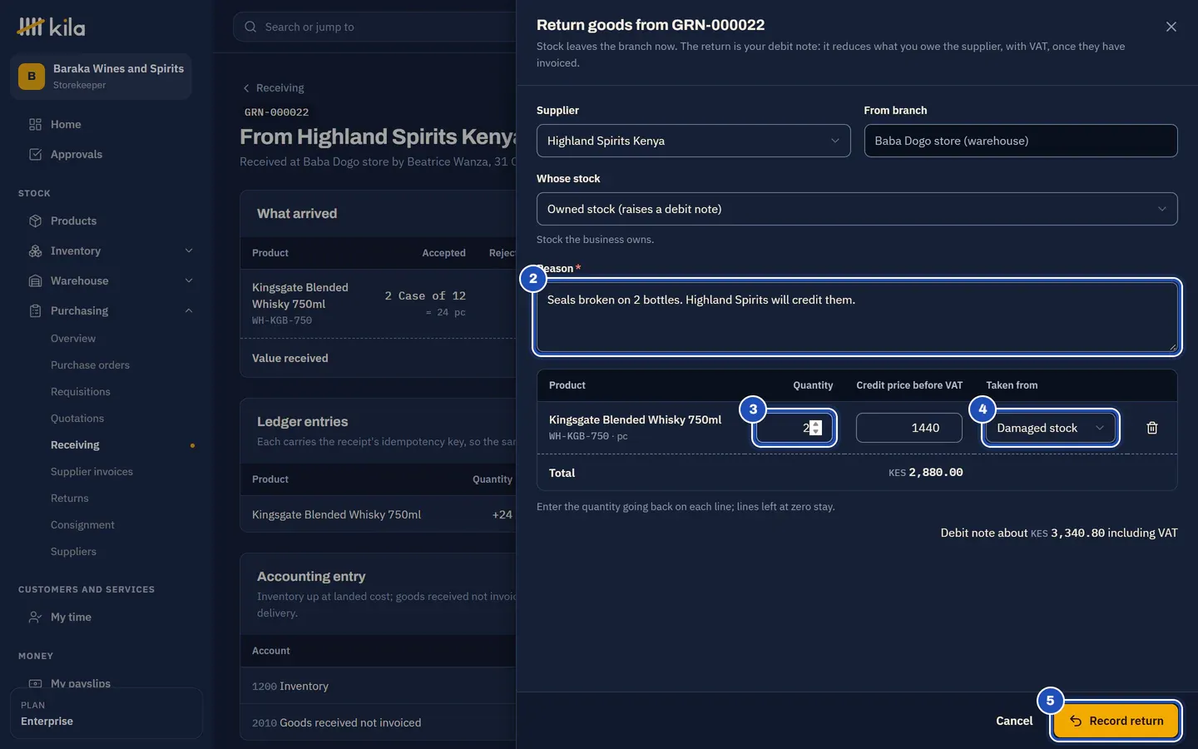Select Receiving in the sidebar
Screen dimensions: 1198x749
coord(75,444)
